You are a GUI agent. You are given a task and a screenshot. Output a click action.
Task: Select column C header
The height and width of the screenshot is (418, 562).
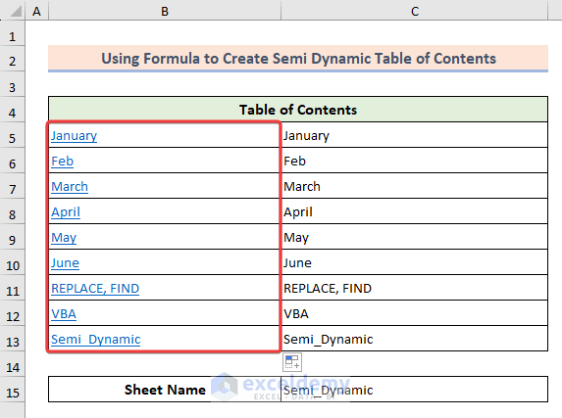click(415, 11)
